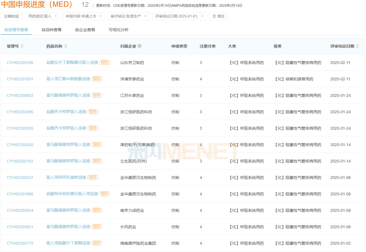Image resolution: width=366 pixels, height=252 pixels.
Task: Select company cell 津药和平(天津)制药
Action: click(138, 145)
